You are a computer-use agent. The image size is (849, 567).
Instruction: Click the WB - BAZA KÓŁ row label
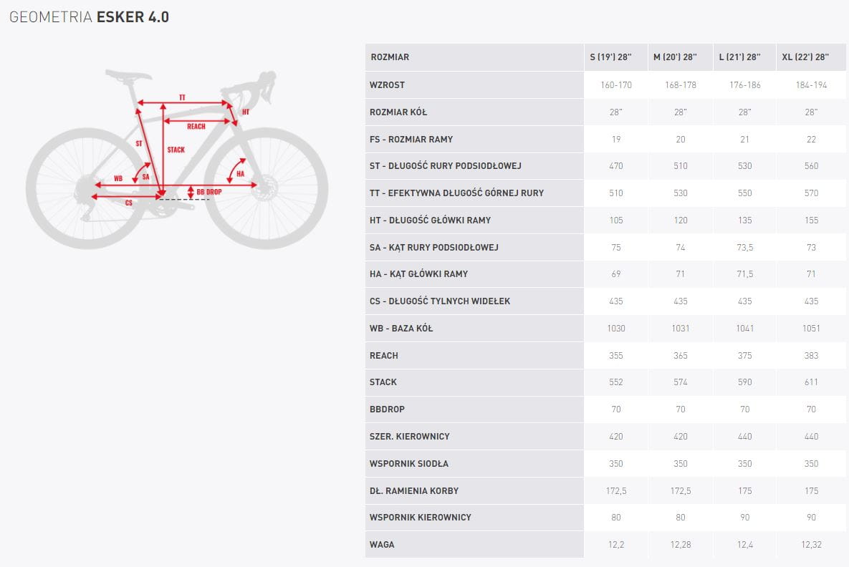(402, 329)
